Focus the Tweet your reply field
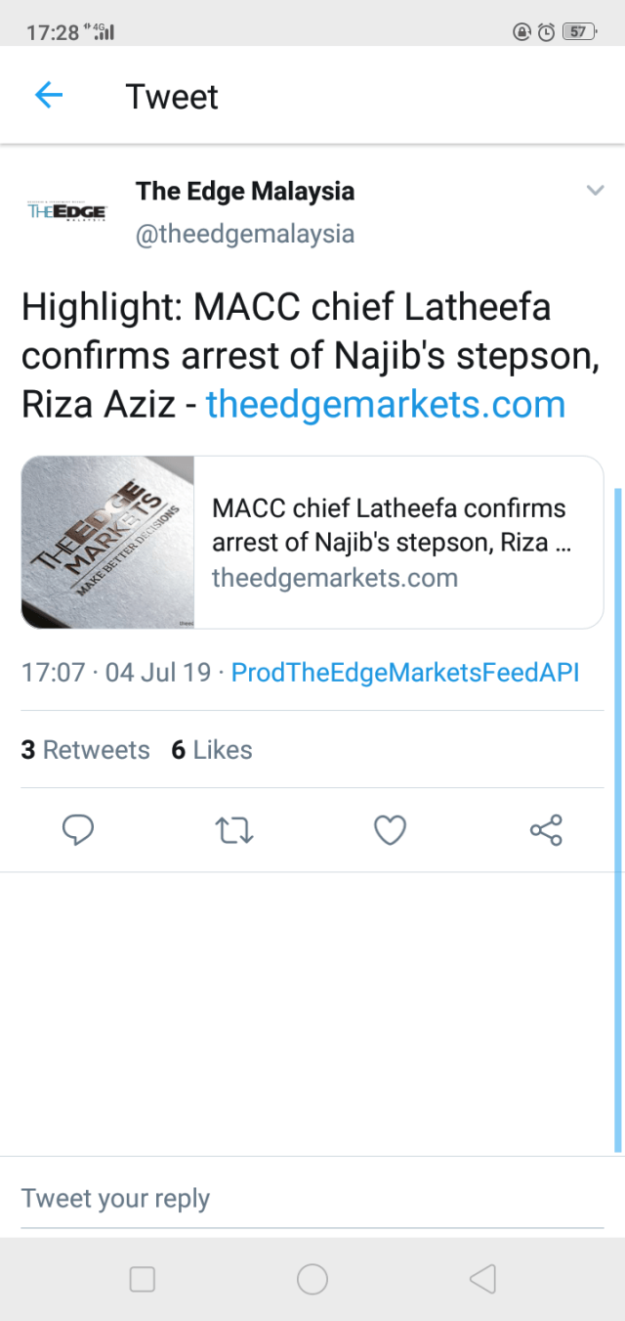625x1321 pixels. click(x=312, y=1198)
